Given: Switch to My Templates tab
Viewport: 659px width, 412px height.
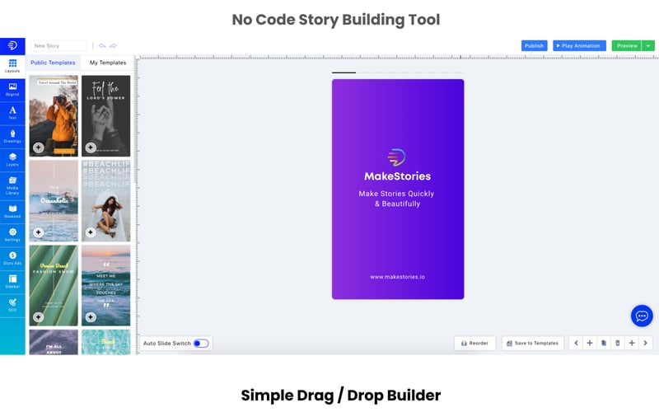Looking at the screenshot, I should (x=108, y=63).
